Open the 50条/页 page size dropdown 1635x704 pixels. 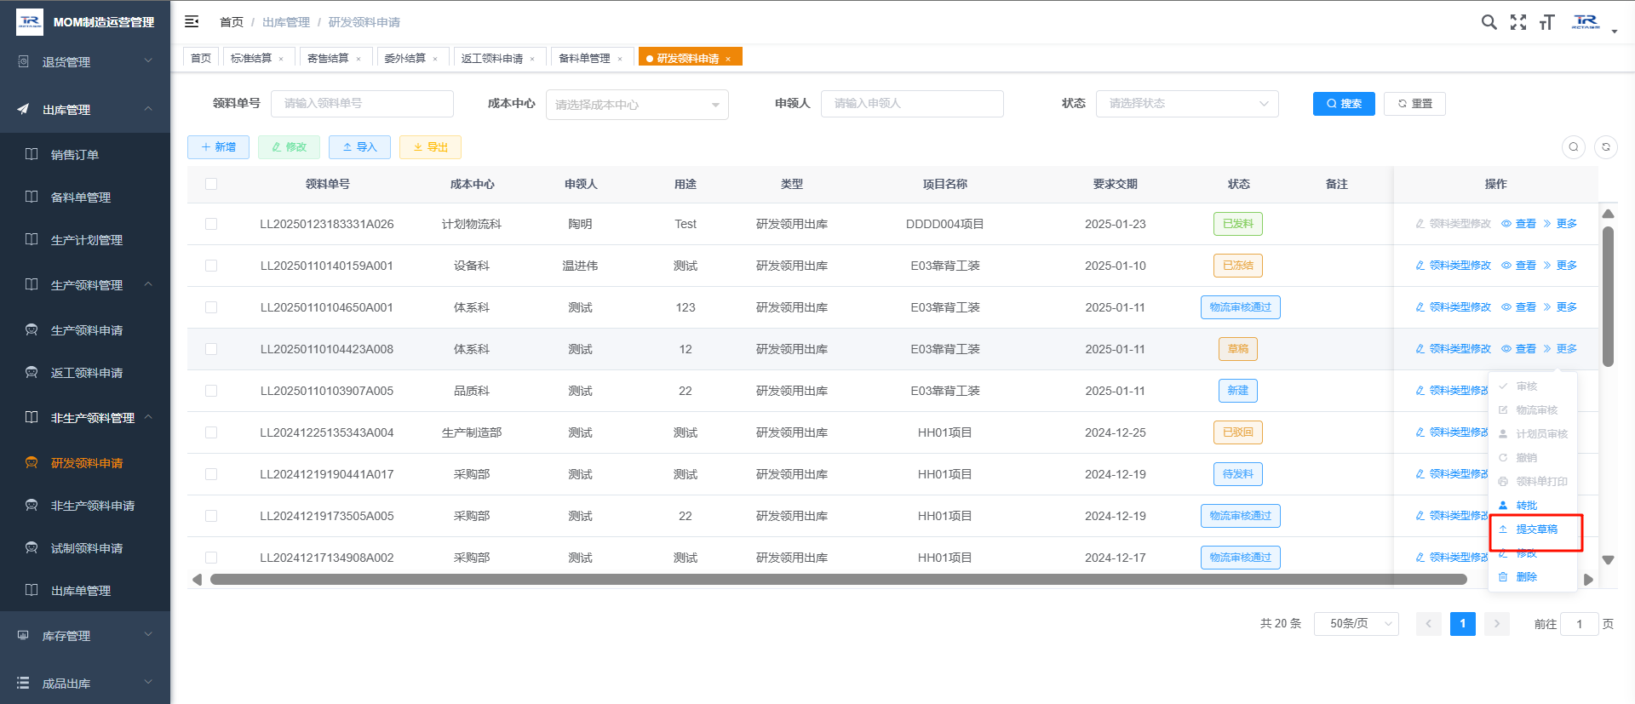pos(1356,624)
